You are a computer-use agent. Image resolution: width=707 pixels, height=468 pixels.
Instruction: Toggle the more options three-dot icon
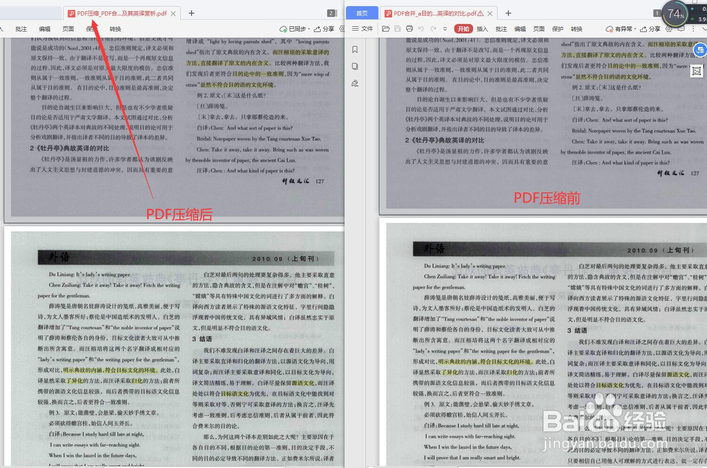(x=693, y=29)
